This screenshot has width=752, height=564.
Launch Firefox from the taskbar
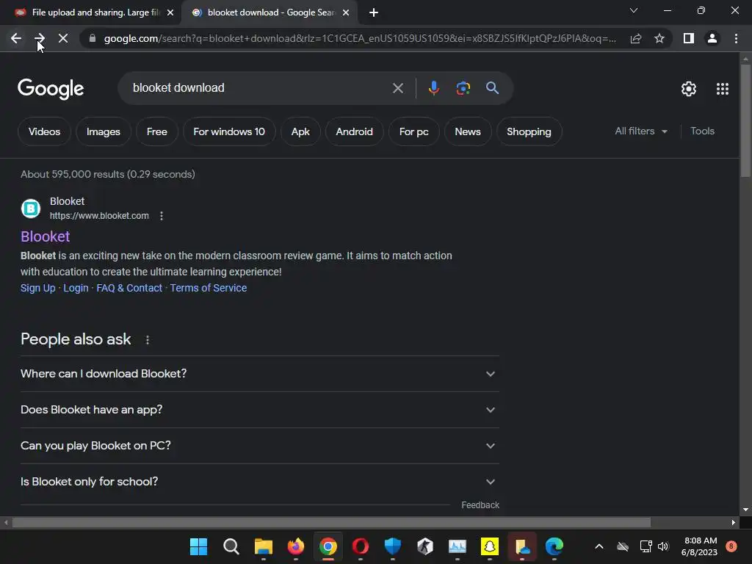pos(295,546)
